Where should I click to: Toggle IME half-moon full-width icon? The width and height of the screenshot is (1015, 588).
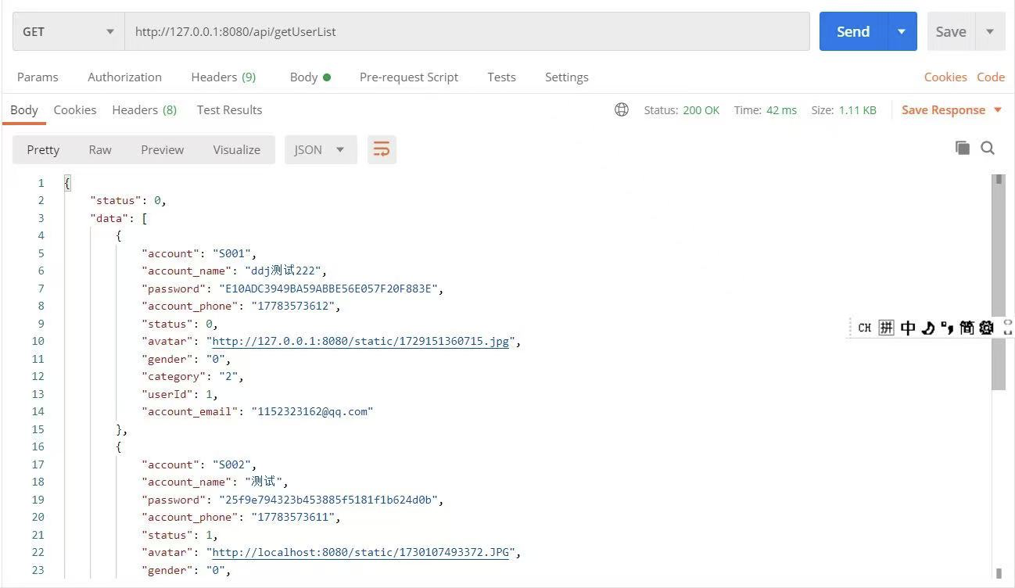(x=928, y=328)
